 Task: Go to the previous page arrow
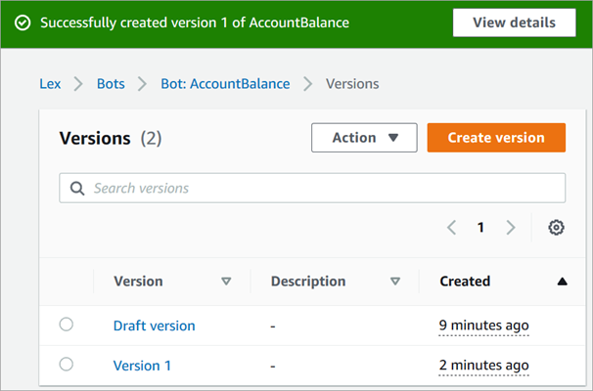[x=451, y=228]
